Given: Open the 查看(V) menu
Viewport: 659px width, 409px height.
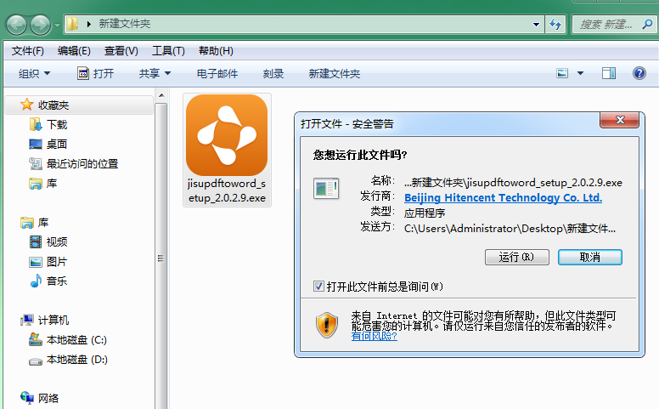Looking at the screenshot, I should 121,51.
